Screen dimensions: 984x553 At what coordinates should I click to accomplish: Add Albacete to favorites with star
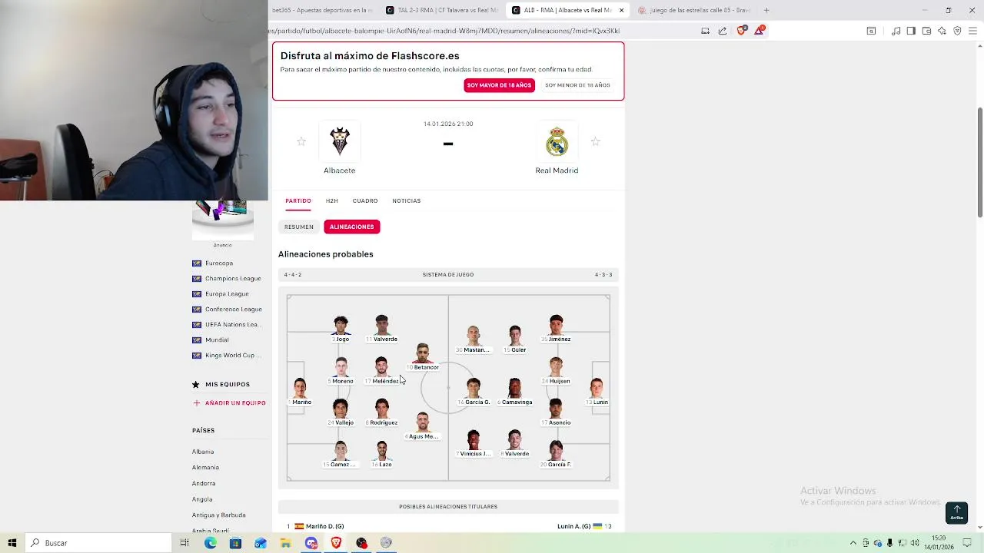pyautogui.click(x=301, y=141)
